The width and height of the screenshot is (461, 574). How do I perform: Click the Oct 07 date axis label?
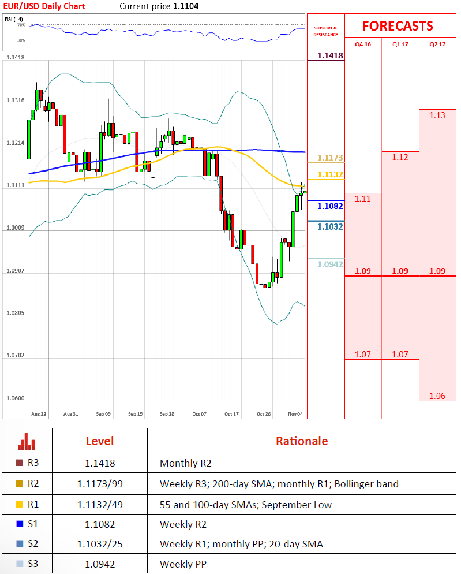pos(200,414)
